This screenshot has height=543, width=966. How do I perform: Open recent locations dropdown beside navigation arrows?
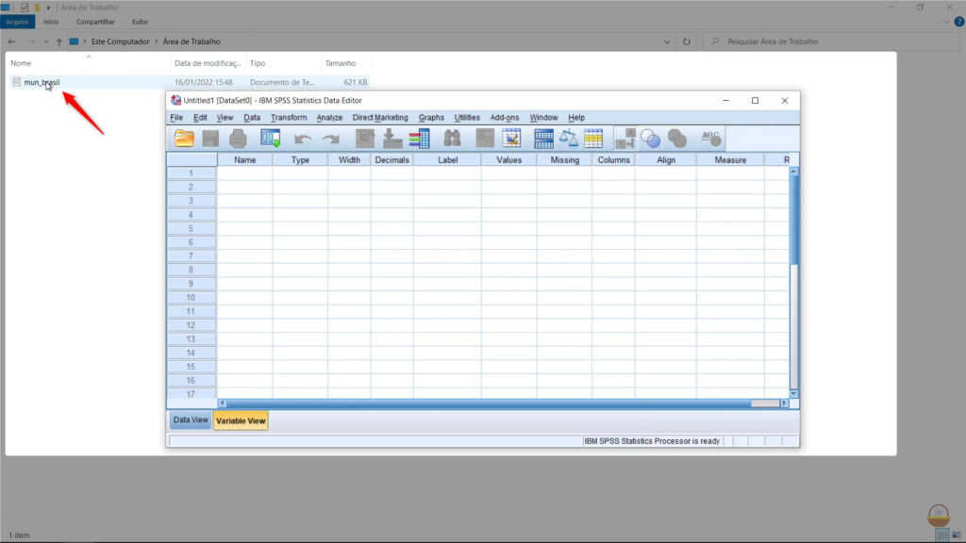(x=46, y=41)
